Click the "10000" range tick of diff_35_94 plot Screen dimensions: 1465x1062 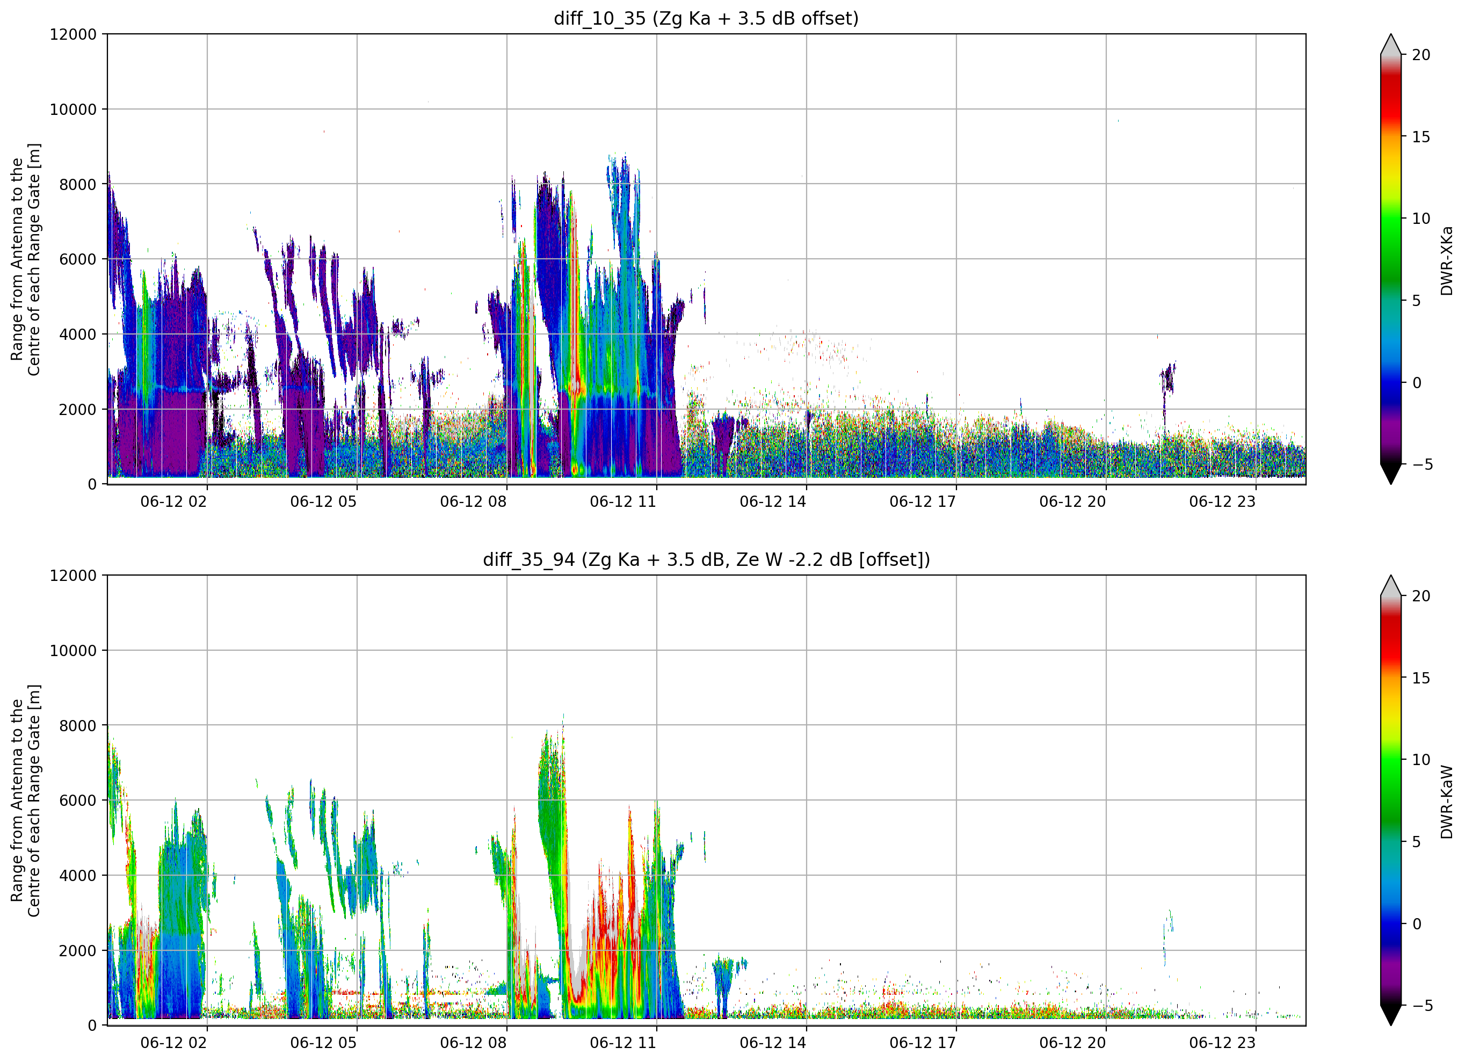point(73,651)
